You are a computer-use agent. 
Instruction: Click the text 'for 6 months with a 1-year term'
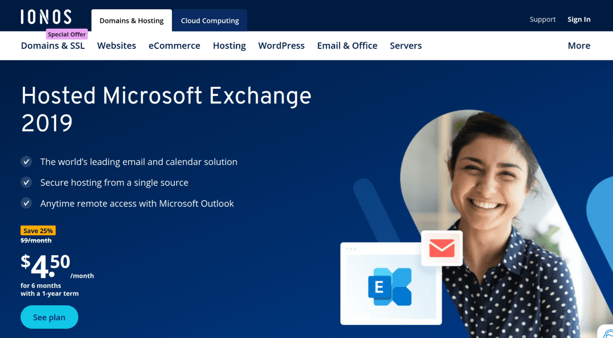tap(50, 289)
